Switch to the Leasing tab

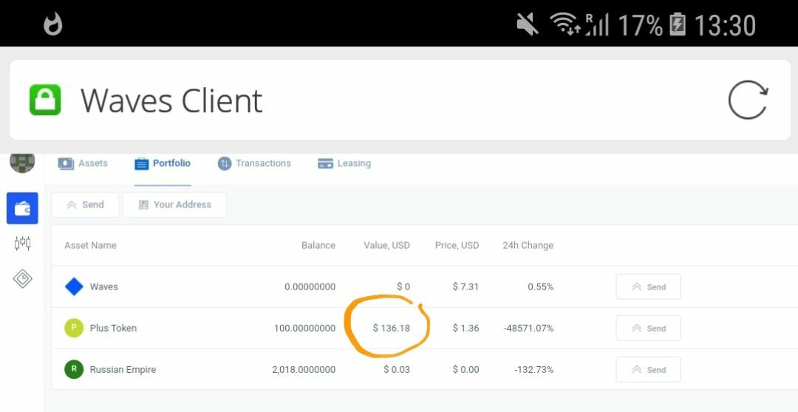tap(344, 163)
